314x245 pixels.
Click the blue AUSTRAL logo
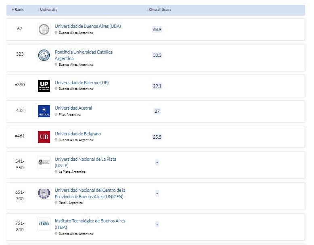[x=44, y=111]
